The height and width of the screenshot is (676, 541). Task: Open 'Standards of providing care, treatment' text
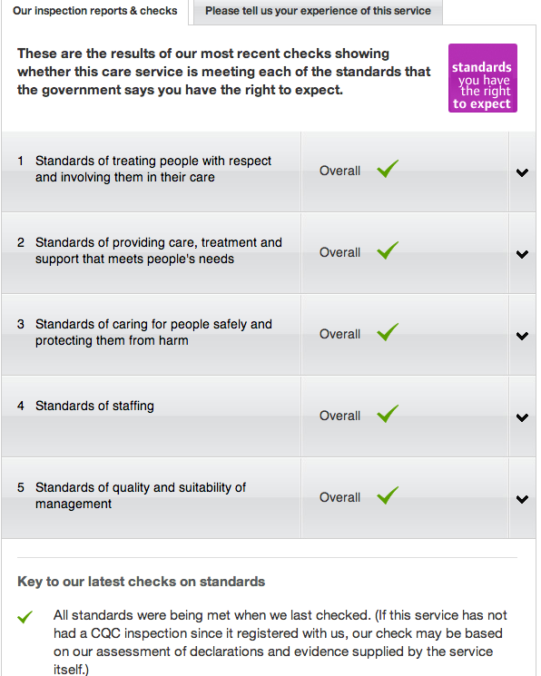[x=158, y=250]
